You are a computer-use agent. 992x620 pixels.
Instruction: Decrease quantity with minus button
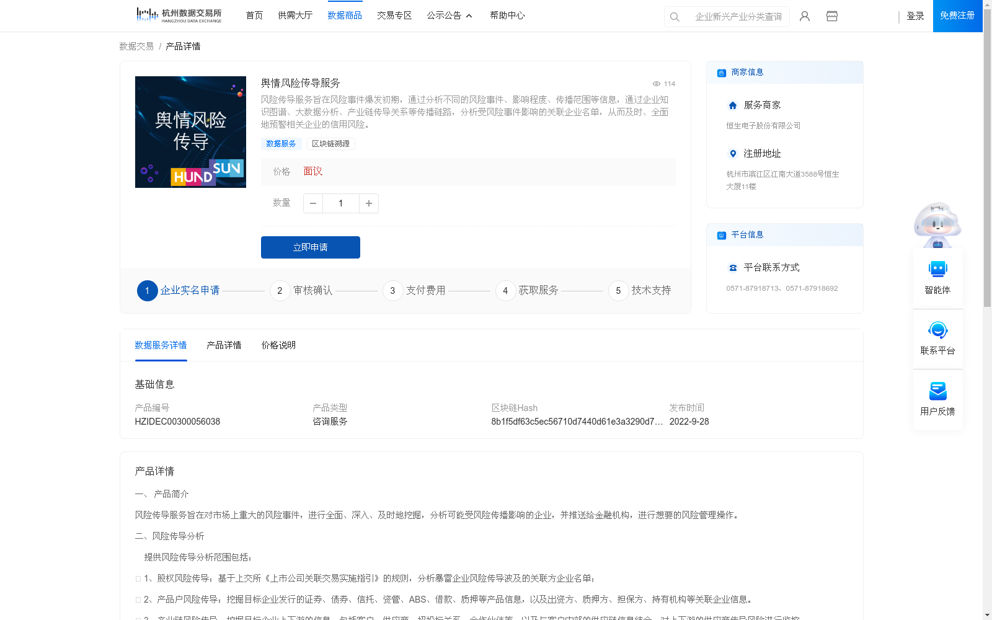(313, 203)
